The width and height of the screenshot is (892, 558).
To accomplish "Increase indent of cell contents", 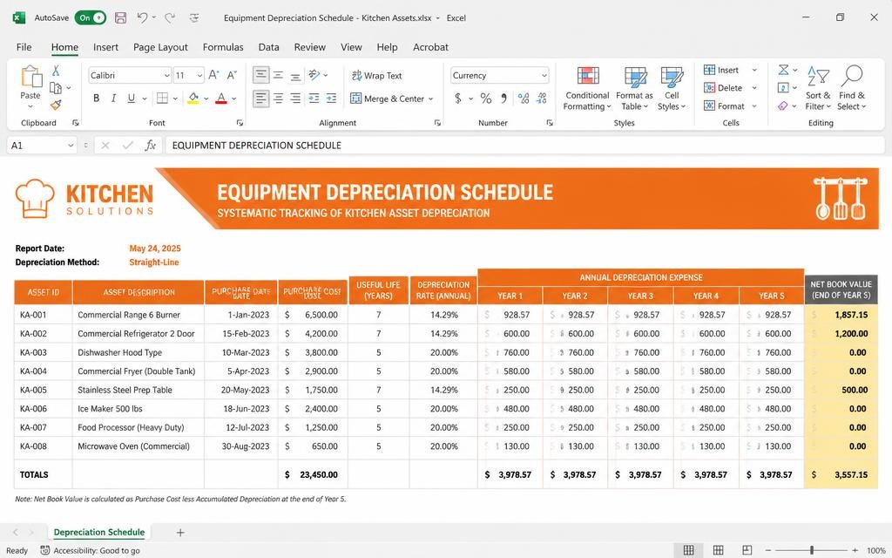I will click(x=332, y=99).
